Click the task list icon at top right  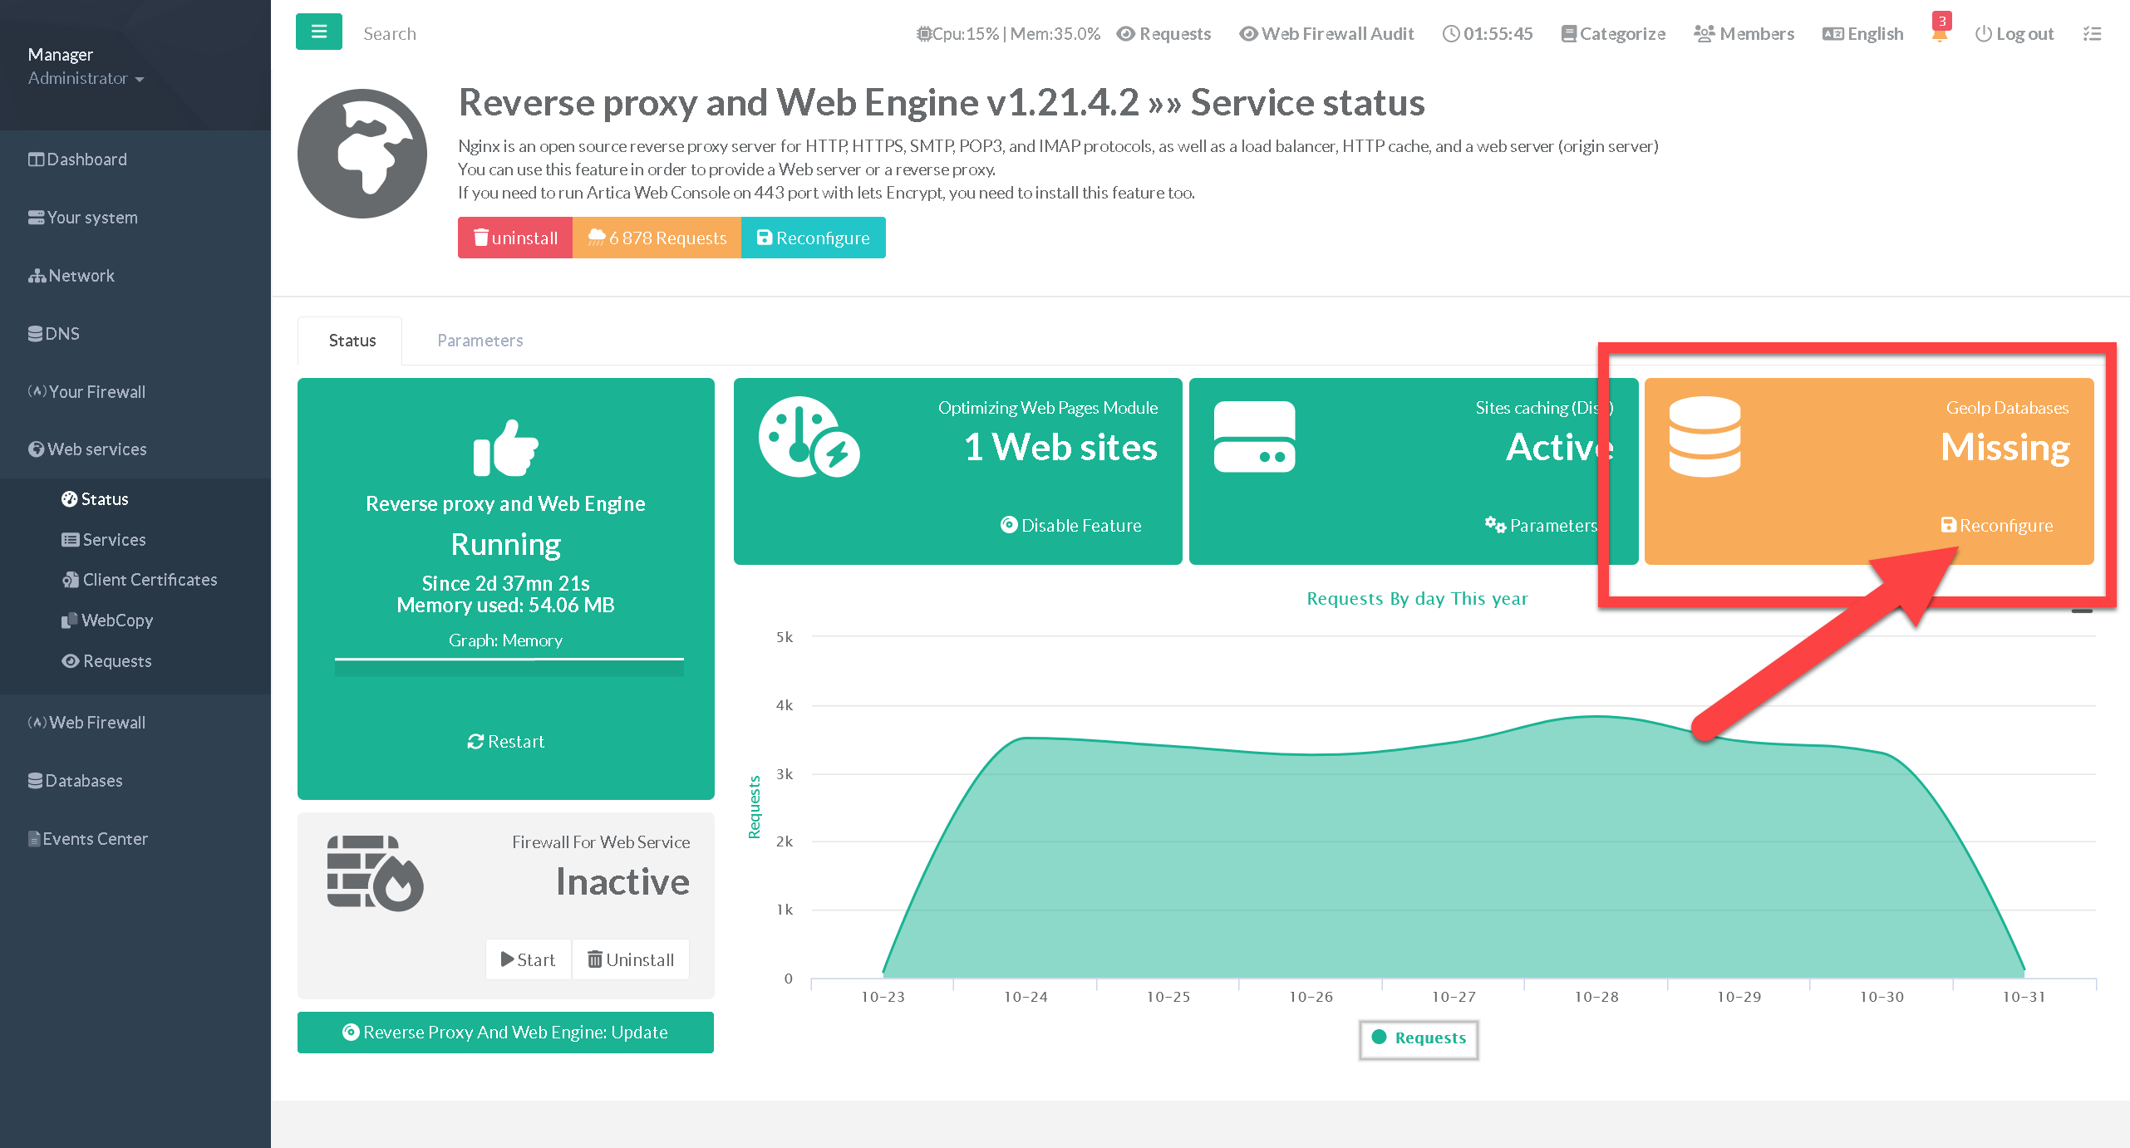pos(2091,33)
